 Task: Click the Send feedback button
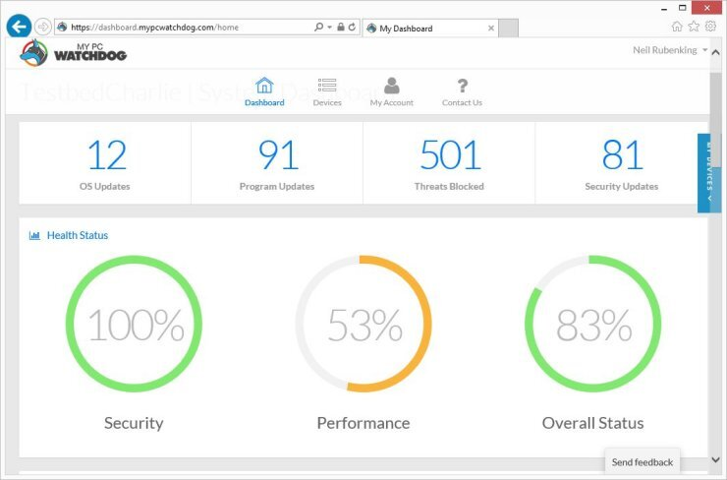(x=642, y=461)
